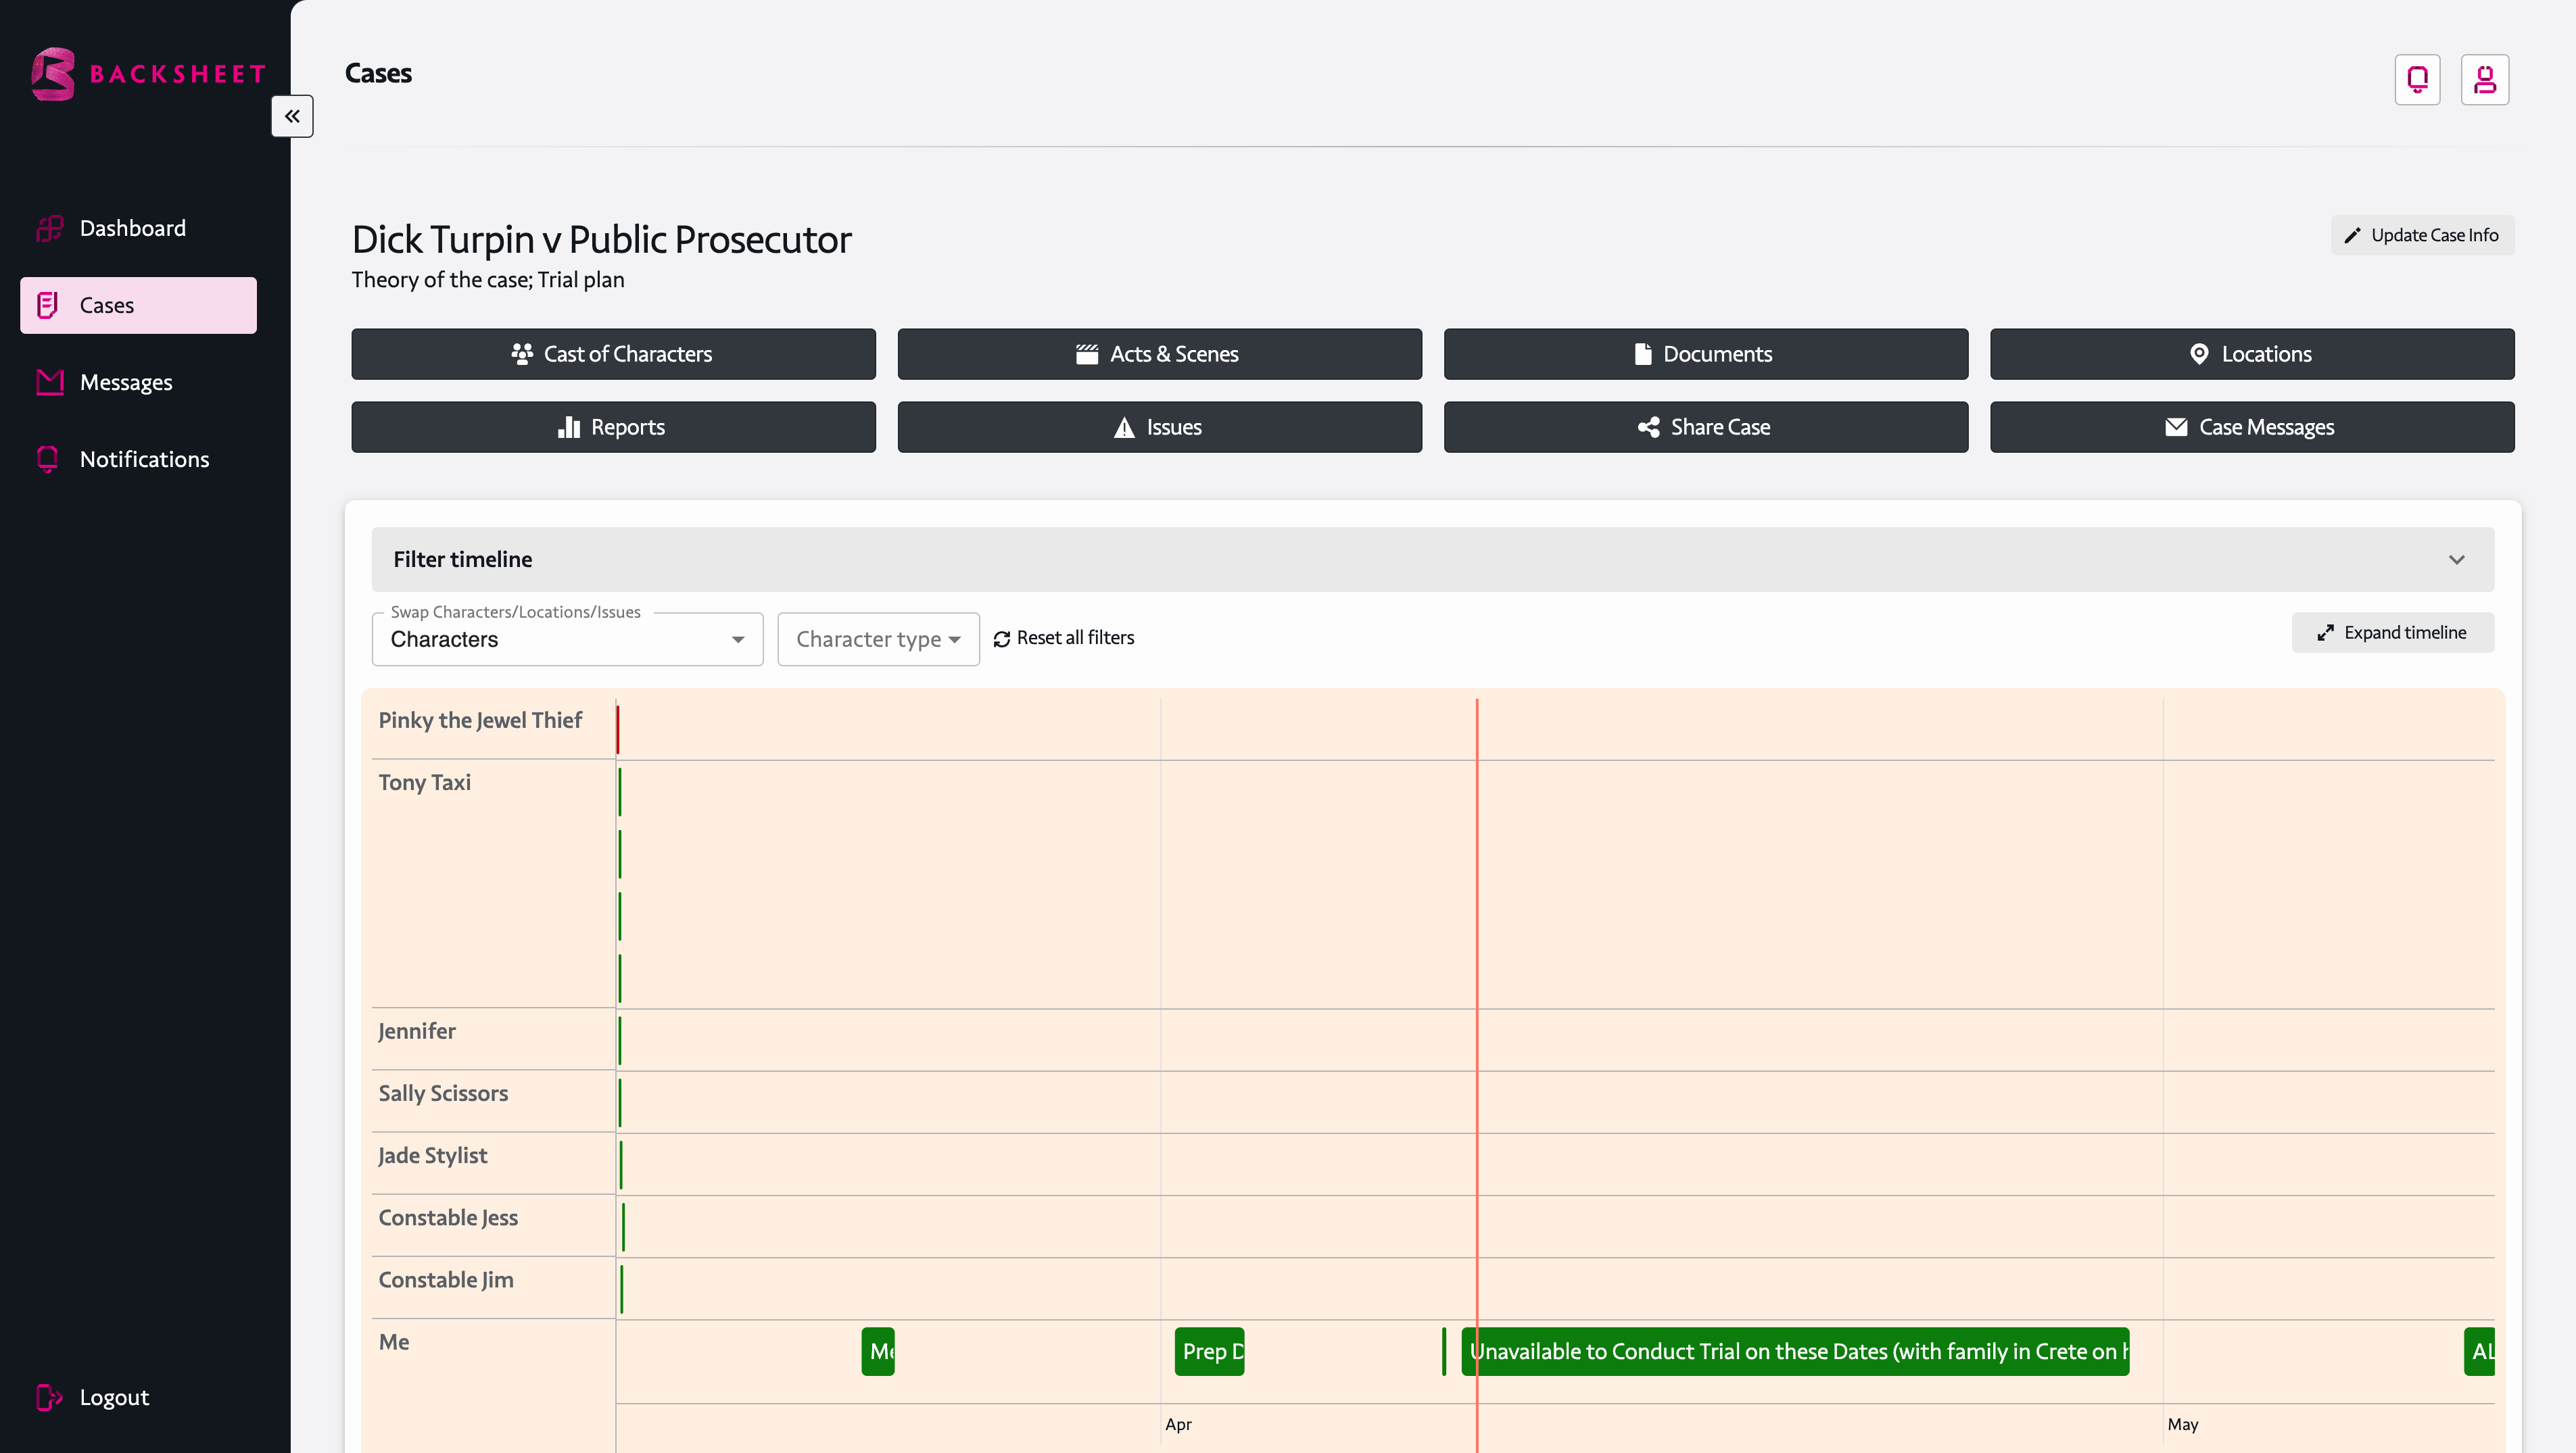The width and height of the screenshot is (2576, 1453).
Task: Click the Backsheet logo
Action: tap(148, 74)
